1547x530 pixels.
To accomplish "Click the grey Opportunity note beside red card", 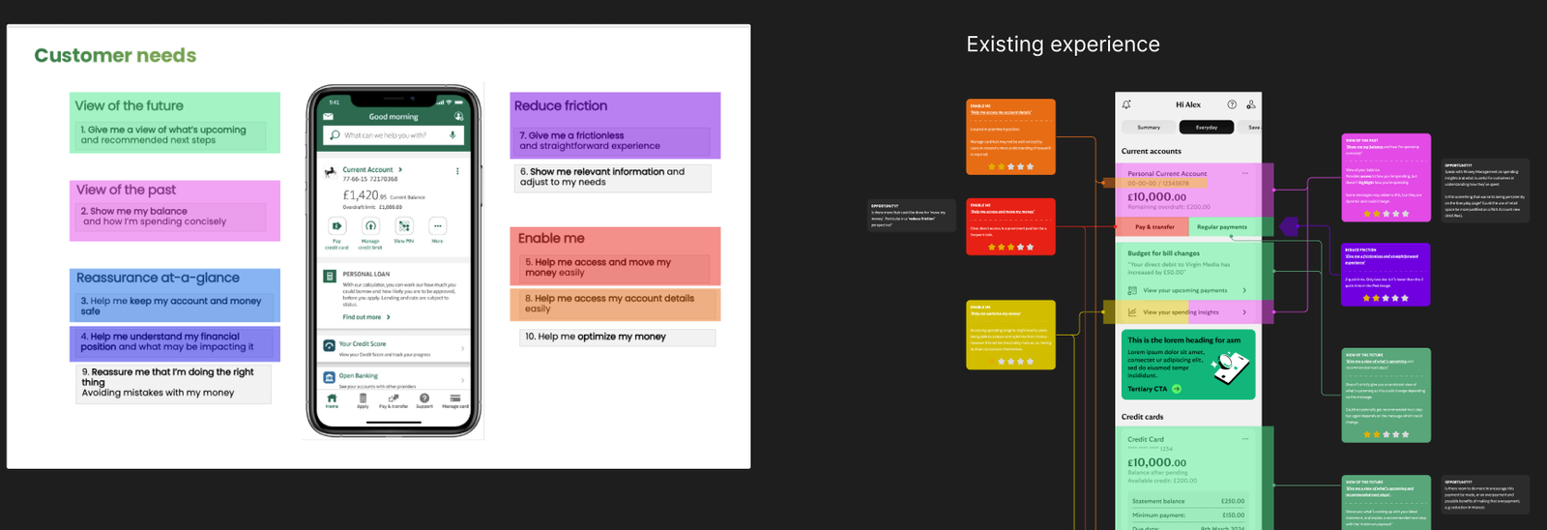I will (912, 216).
